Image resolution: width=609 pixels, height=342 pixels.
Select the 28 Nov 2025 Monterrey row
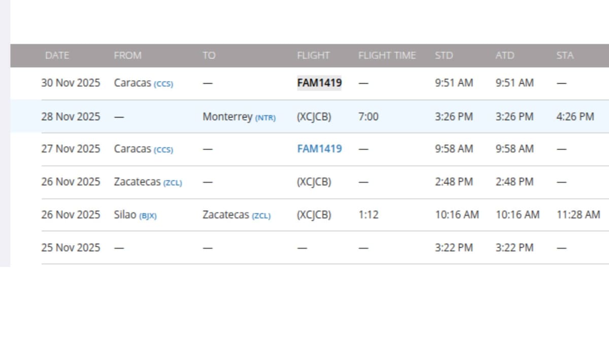coord(71,117)
